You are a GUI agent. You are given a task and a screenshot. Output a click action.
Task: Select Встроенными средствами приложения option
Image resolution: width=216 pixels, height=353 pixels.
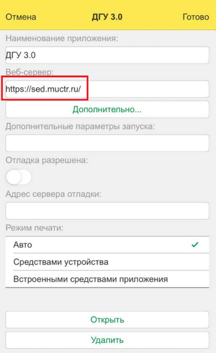(107, 279)
